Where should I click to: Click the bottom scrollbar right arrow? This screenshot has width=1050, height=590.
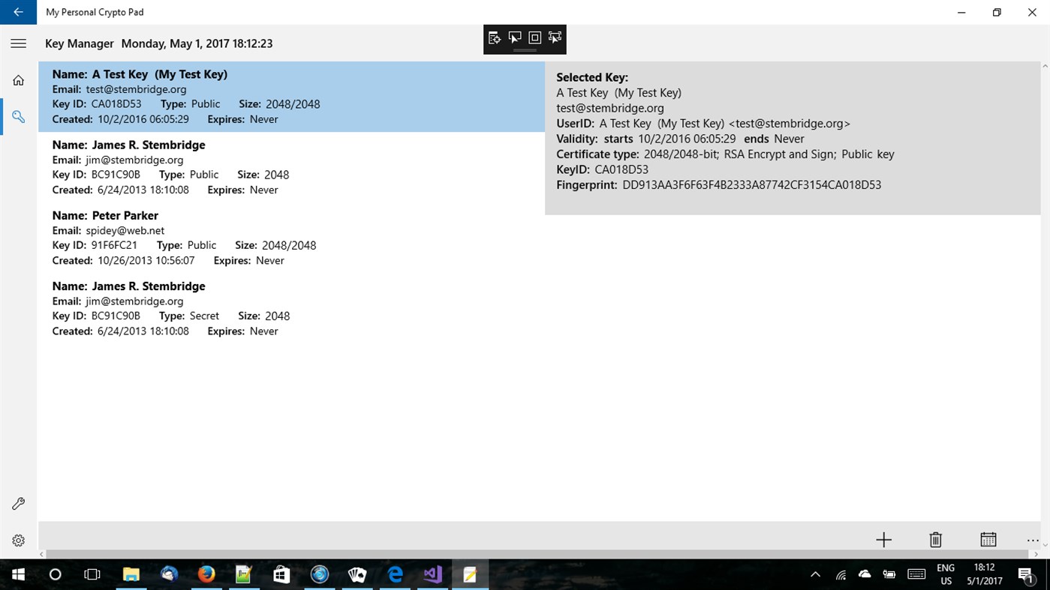tap(1036, 553)
